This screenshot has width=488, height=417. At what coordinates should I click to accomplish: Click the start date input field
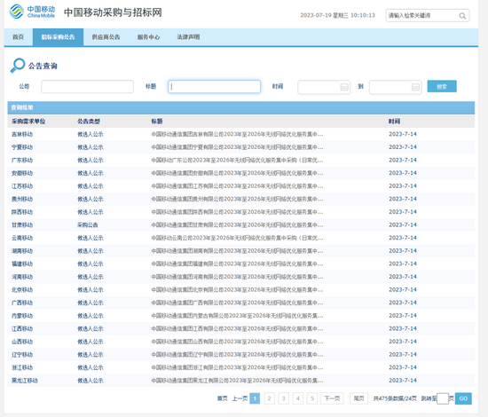(x=324, y=87)
